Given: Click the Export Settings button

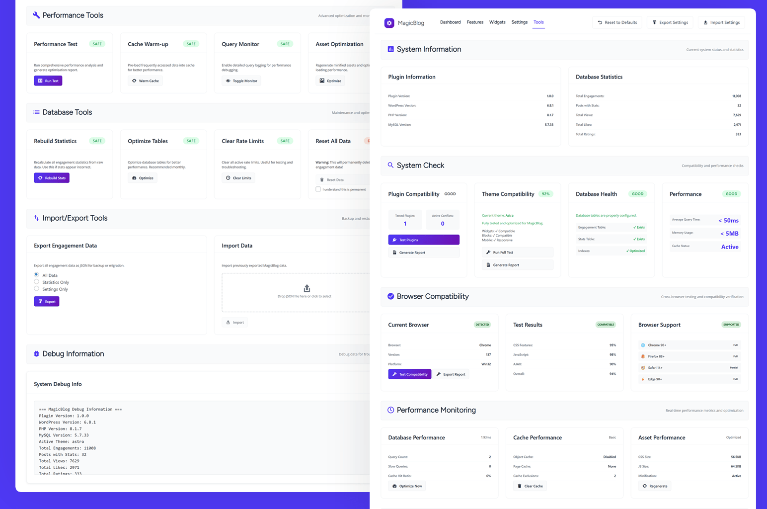Looking at the screenshot, I should (x=670, y=22).
